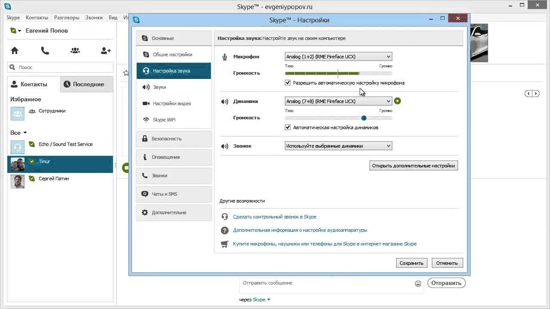
Task: Open the Звонок device dropdown
Action: [x=339, y=146]
